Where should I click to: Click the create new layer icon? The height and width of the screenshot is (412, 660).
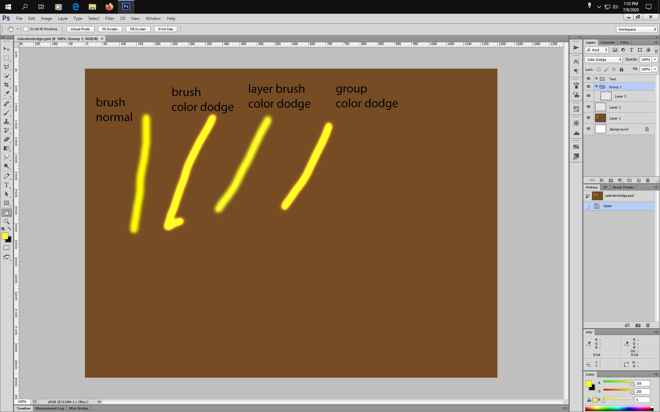tap(638, 181)
